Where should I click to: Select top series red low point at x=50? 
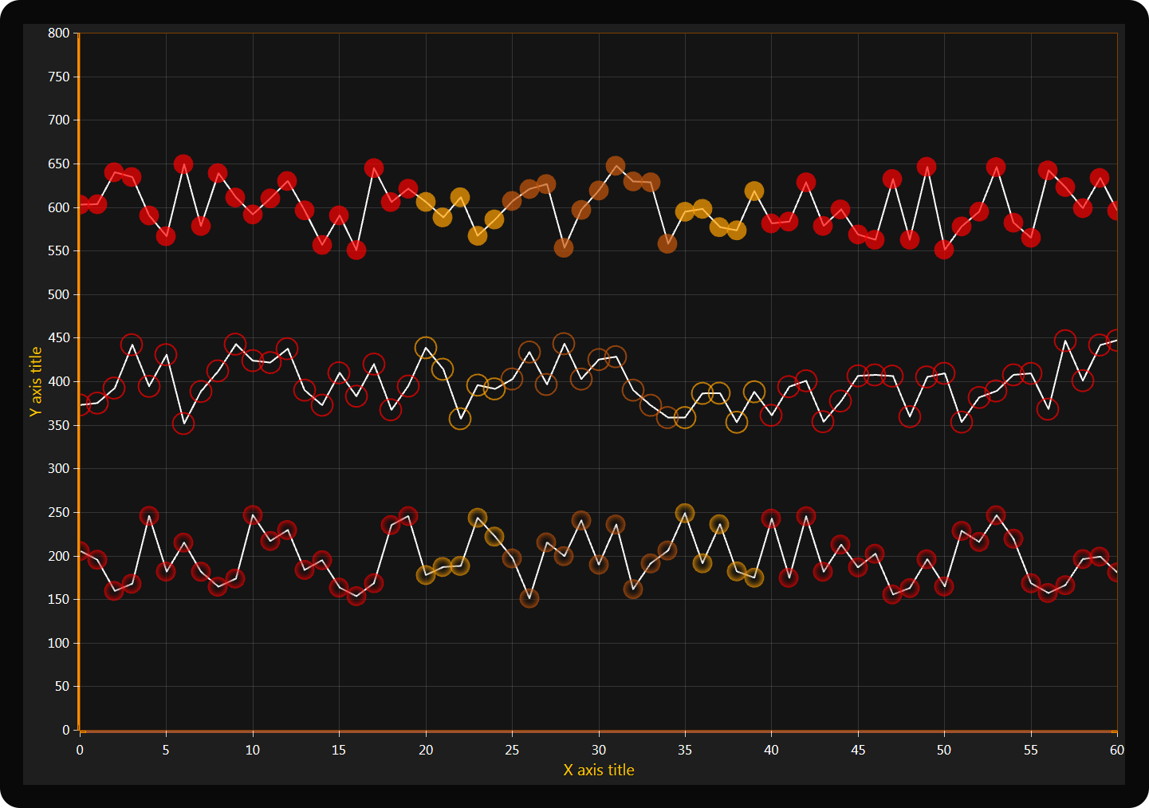click(x=944, y=250)
